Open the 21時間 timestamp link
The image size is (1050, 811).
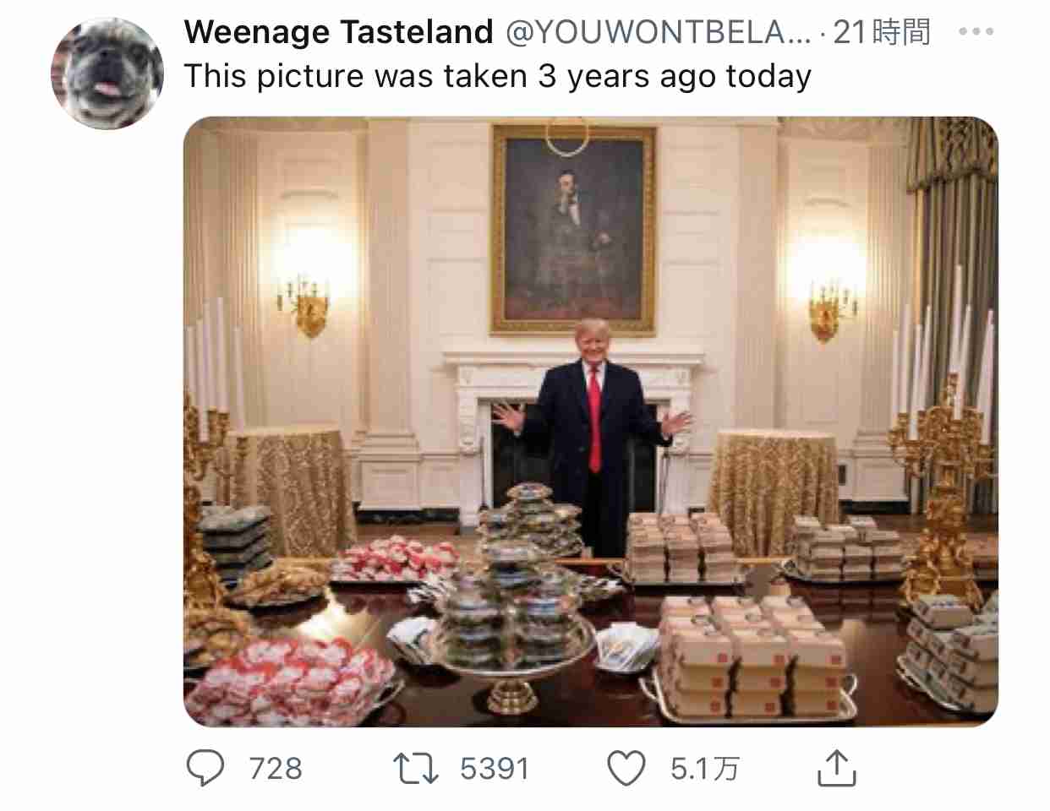tap(882, 32)
